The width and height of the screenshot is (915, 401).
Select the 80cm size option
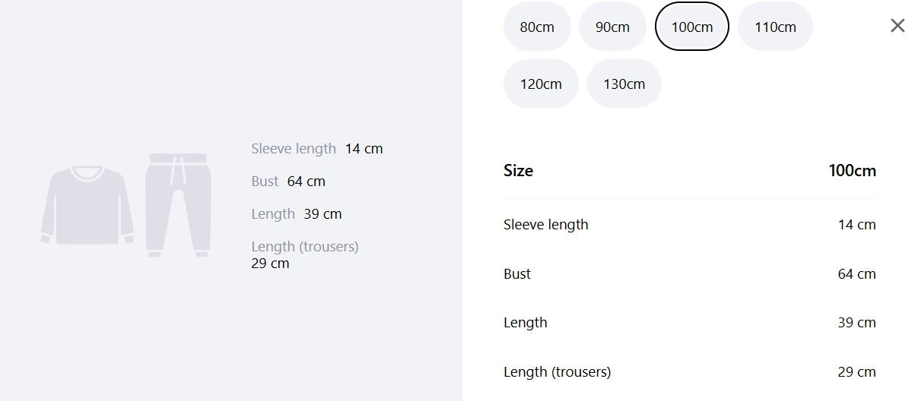tap(537, 27)
